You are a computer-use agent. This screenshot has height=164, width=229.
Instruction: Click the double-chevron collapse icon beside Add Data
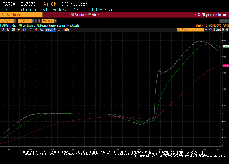[206, 30]
